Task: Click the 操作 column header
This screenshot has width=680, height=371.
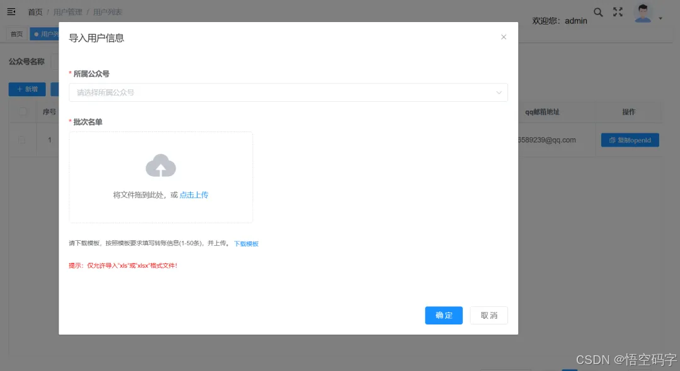Action: click(x=628, y=112)
